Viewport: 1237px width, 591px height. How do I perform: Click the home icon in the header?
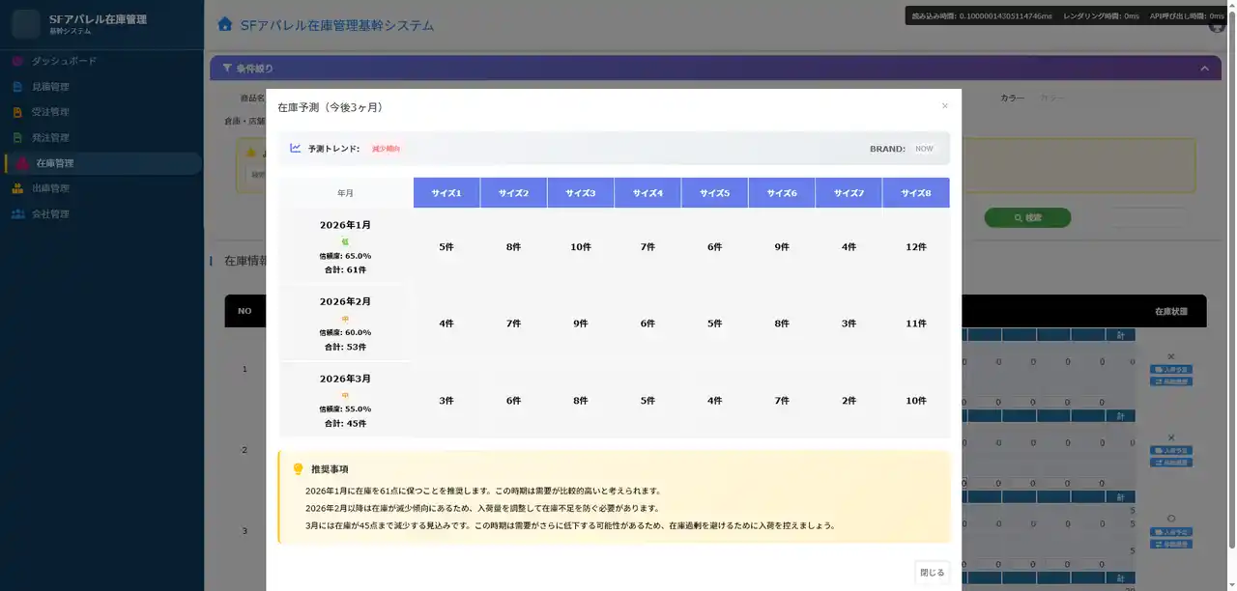coord(226,25)
